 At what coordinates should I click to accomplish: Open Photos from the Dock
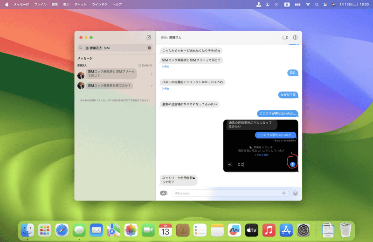pos(131,230)
